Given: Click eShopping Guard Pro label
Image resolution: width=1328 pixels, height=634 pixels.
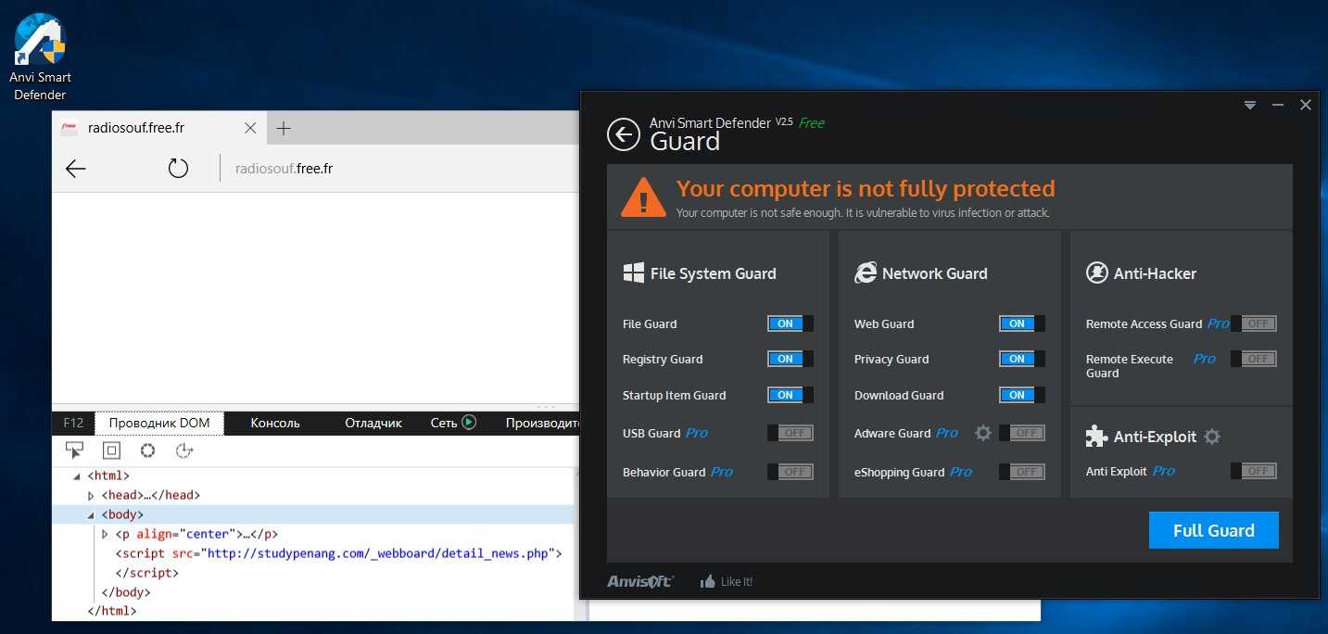Looking at the screenshot, I should pyautogui.click(x=913, y=472).
